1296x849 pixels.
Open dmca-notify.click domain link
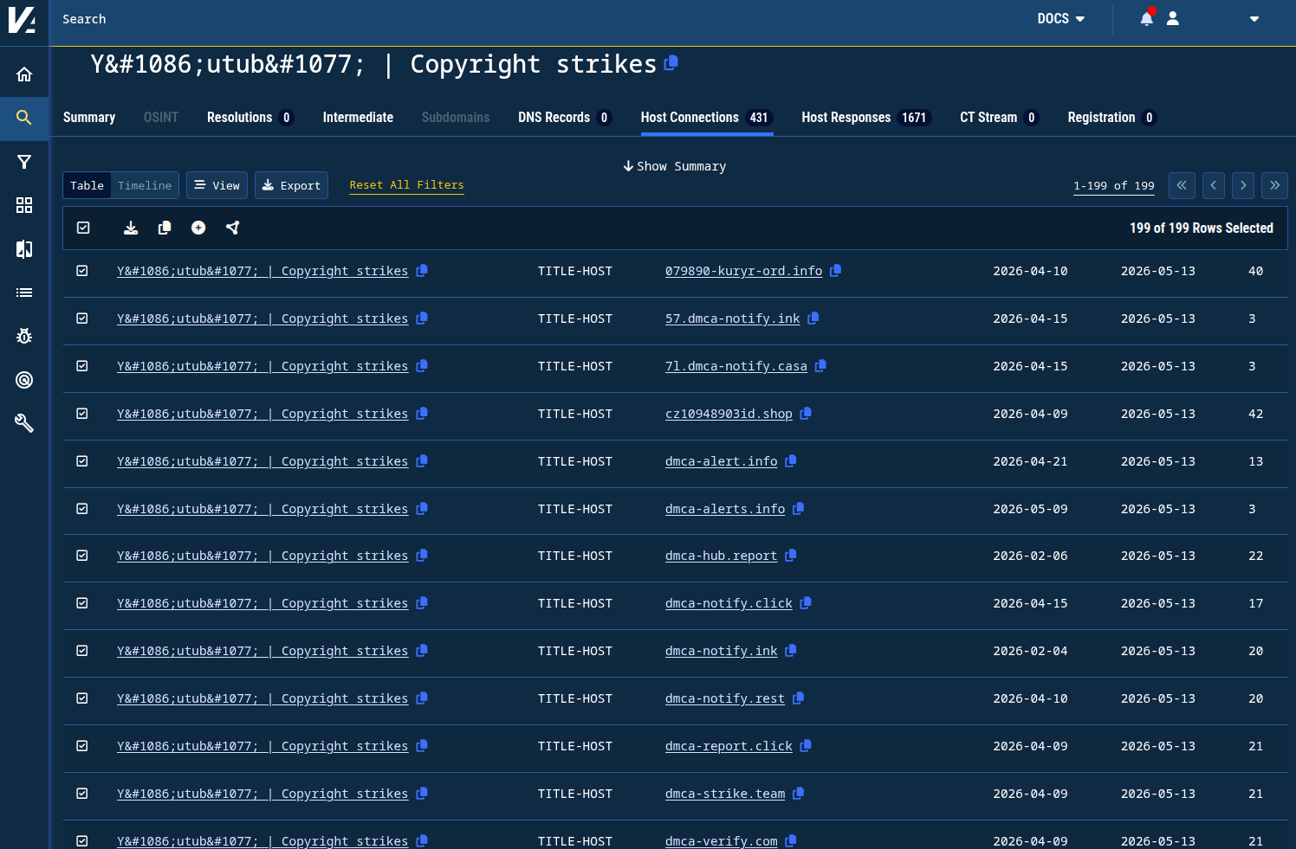click(x=729, y=603)
